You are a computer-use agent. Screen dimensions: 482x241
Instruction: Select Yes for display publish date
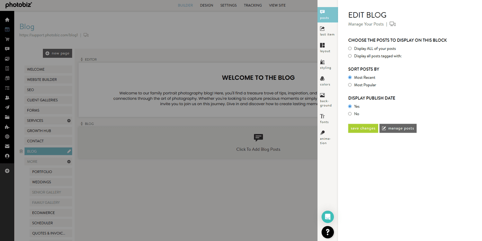coord(350,106)
